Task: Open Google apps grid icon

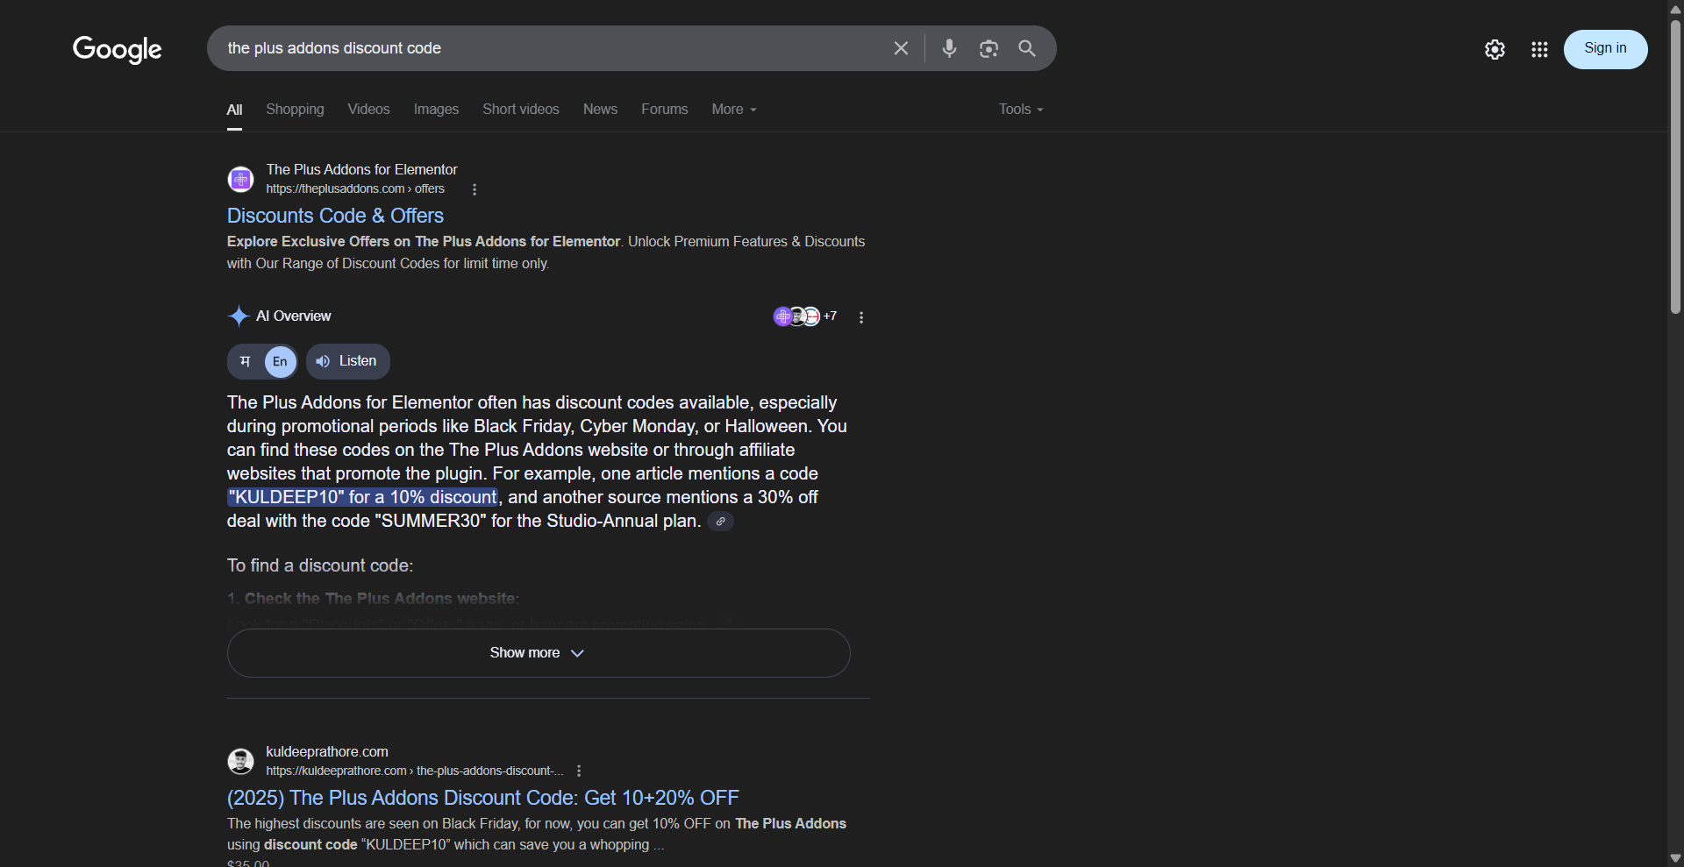Action: tap(1539, 49)
